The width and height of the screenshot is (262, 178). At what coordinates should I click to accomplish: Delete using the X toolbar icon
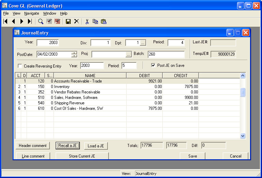(76, 21)
